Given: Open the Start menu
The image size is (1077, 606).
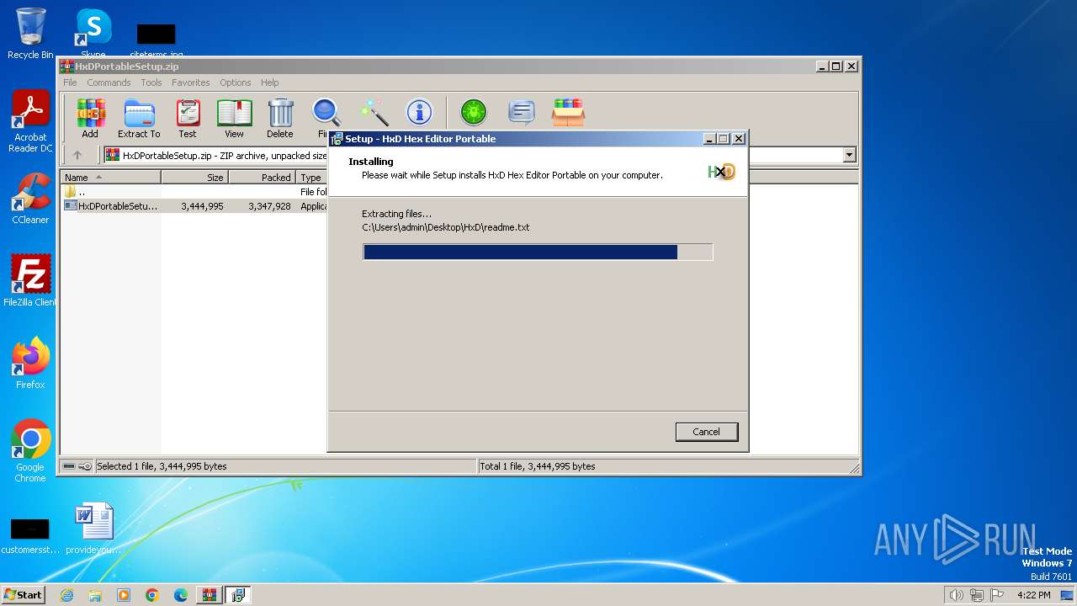Looking at the screenshot, I should click(x=24, y=594).
